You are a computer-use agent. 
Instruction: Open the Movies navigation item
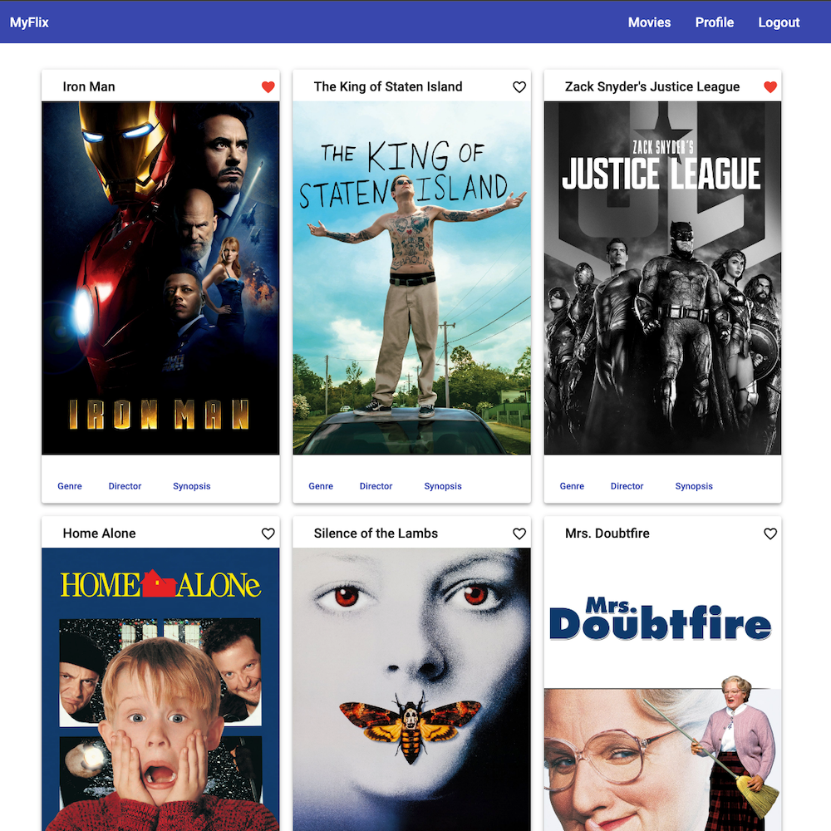[x=649, y=22]
